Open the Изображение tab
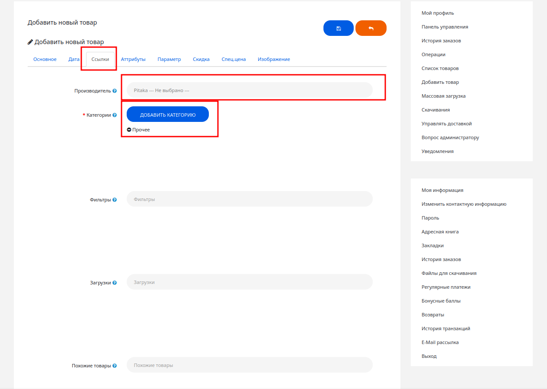This screenshot has width=547, height=389. click(x=274, y=59)
